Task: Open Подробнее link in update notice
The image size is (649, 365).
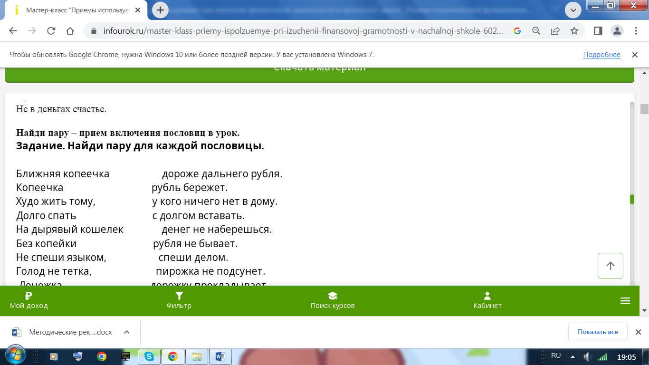Action: [601, 55]
